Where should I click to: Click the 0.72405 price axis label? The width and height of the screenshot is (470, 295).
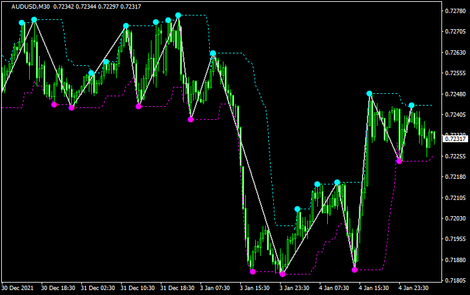pos(455,115)
